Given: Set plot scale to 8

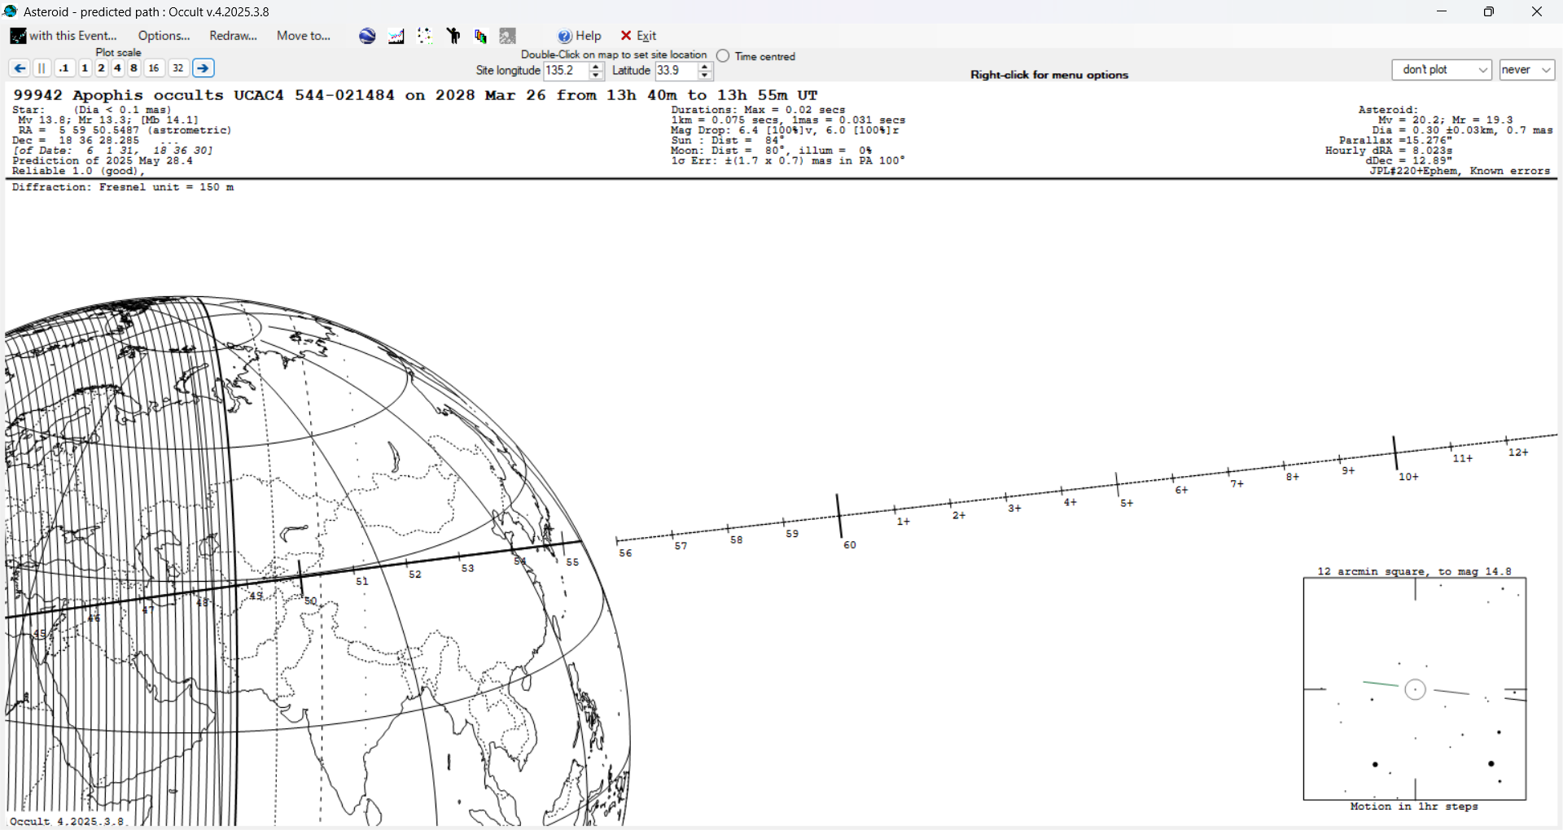Looking at the screenshot, I should click(134, 68).
